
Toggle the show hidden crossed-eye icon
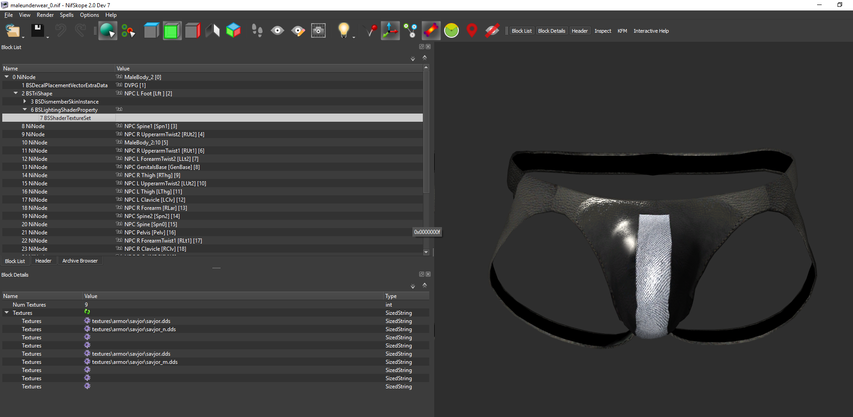click(x=492, y=31)
